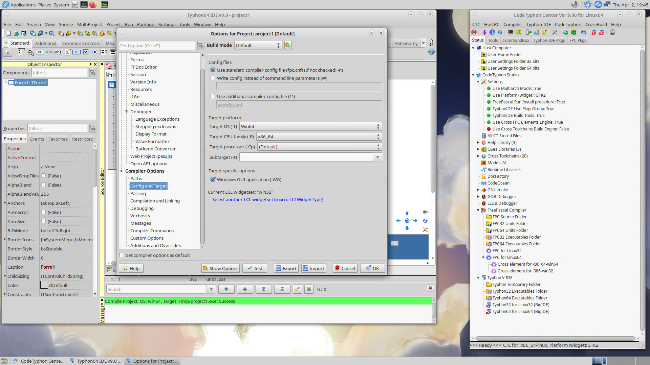Collapse the Debugger tree node
Viewport: 650px width, 365px height.
[x=127, y=112]
